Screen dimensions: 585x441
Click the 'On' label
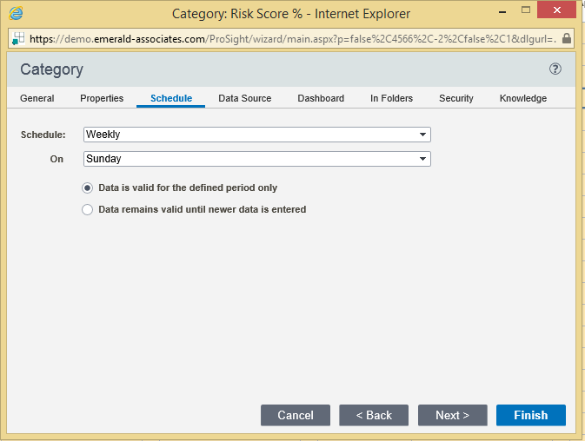57,159
